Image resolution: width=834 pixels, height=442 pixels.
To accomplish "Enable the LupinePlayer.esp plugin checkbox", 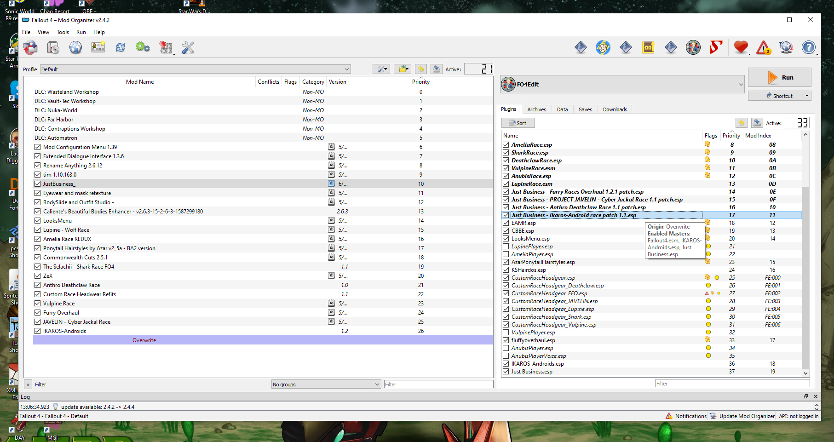I will pos(506,247).
